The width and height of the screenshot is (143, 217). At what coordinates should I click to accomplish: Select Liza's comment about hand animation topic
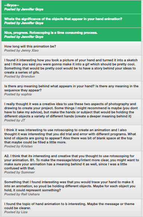71,208
